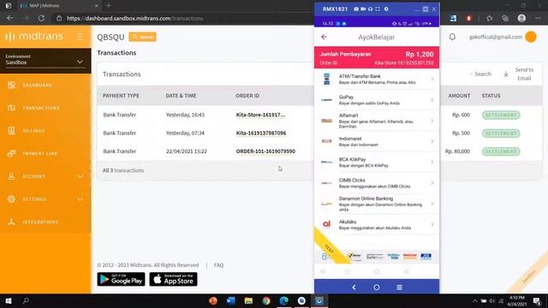Click Settlement status of Rp. 600 row
Viewport: 548px width, 308px height.
[501, 115]
